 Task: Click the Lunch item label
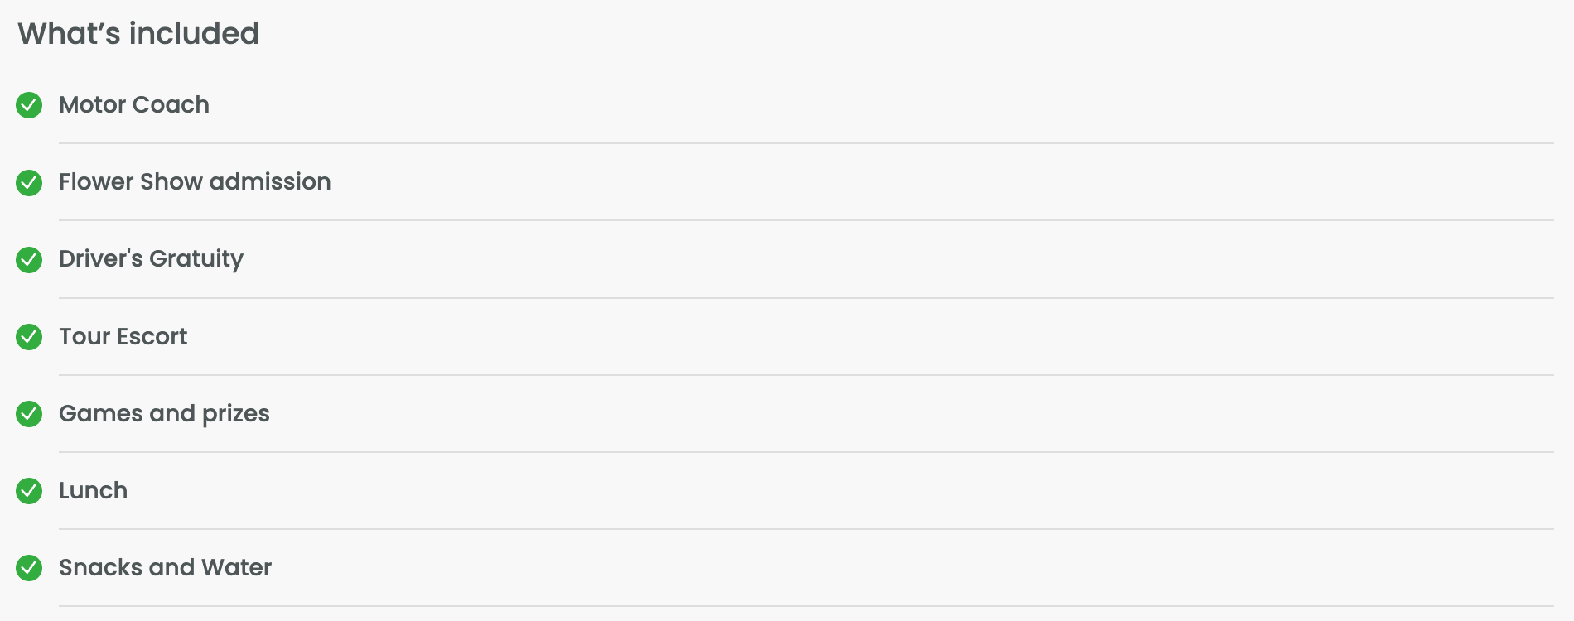coord(93,491)
